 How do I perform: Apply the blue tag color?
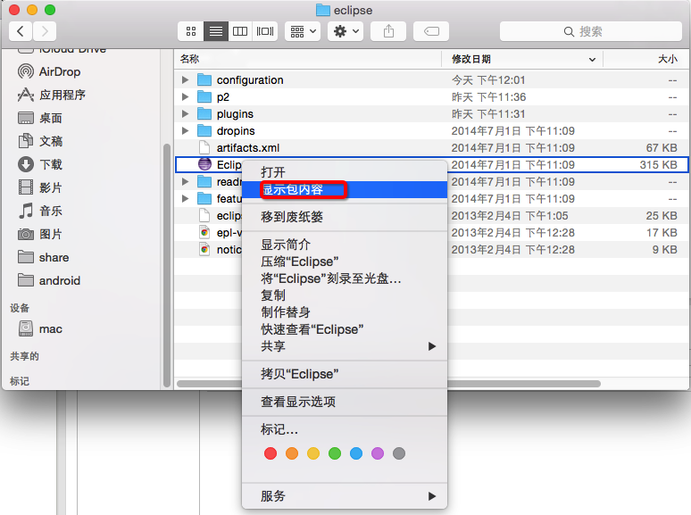coord(356,453)
